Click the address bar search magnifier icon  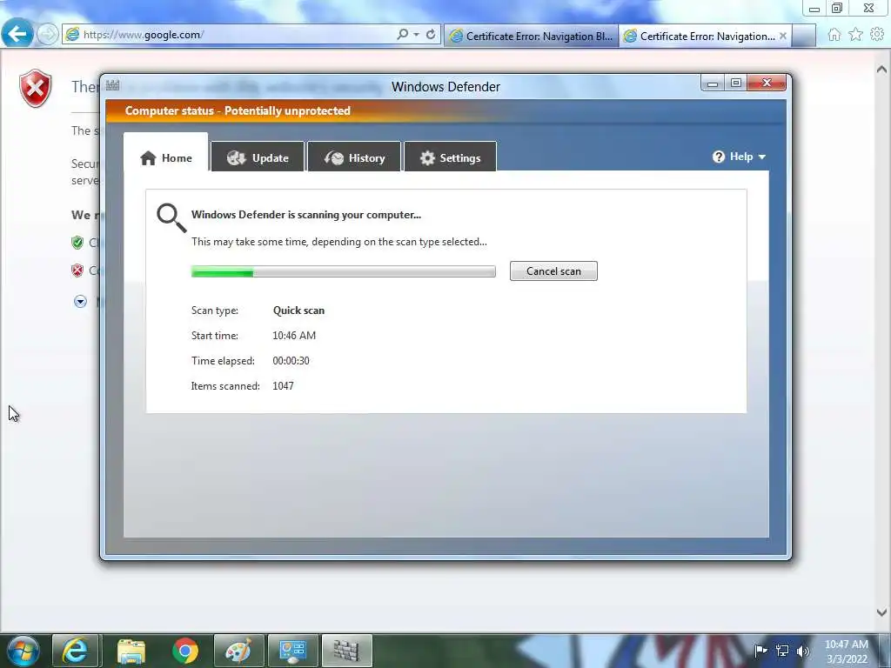click(402, 34)
